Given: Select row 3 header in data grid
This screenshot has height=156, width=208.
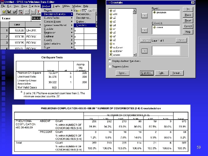Looking at the screenshot, I should tap(5, 43).
